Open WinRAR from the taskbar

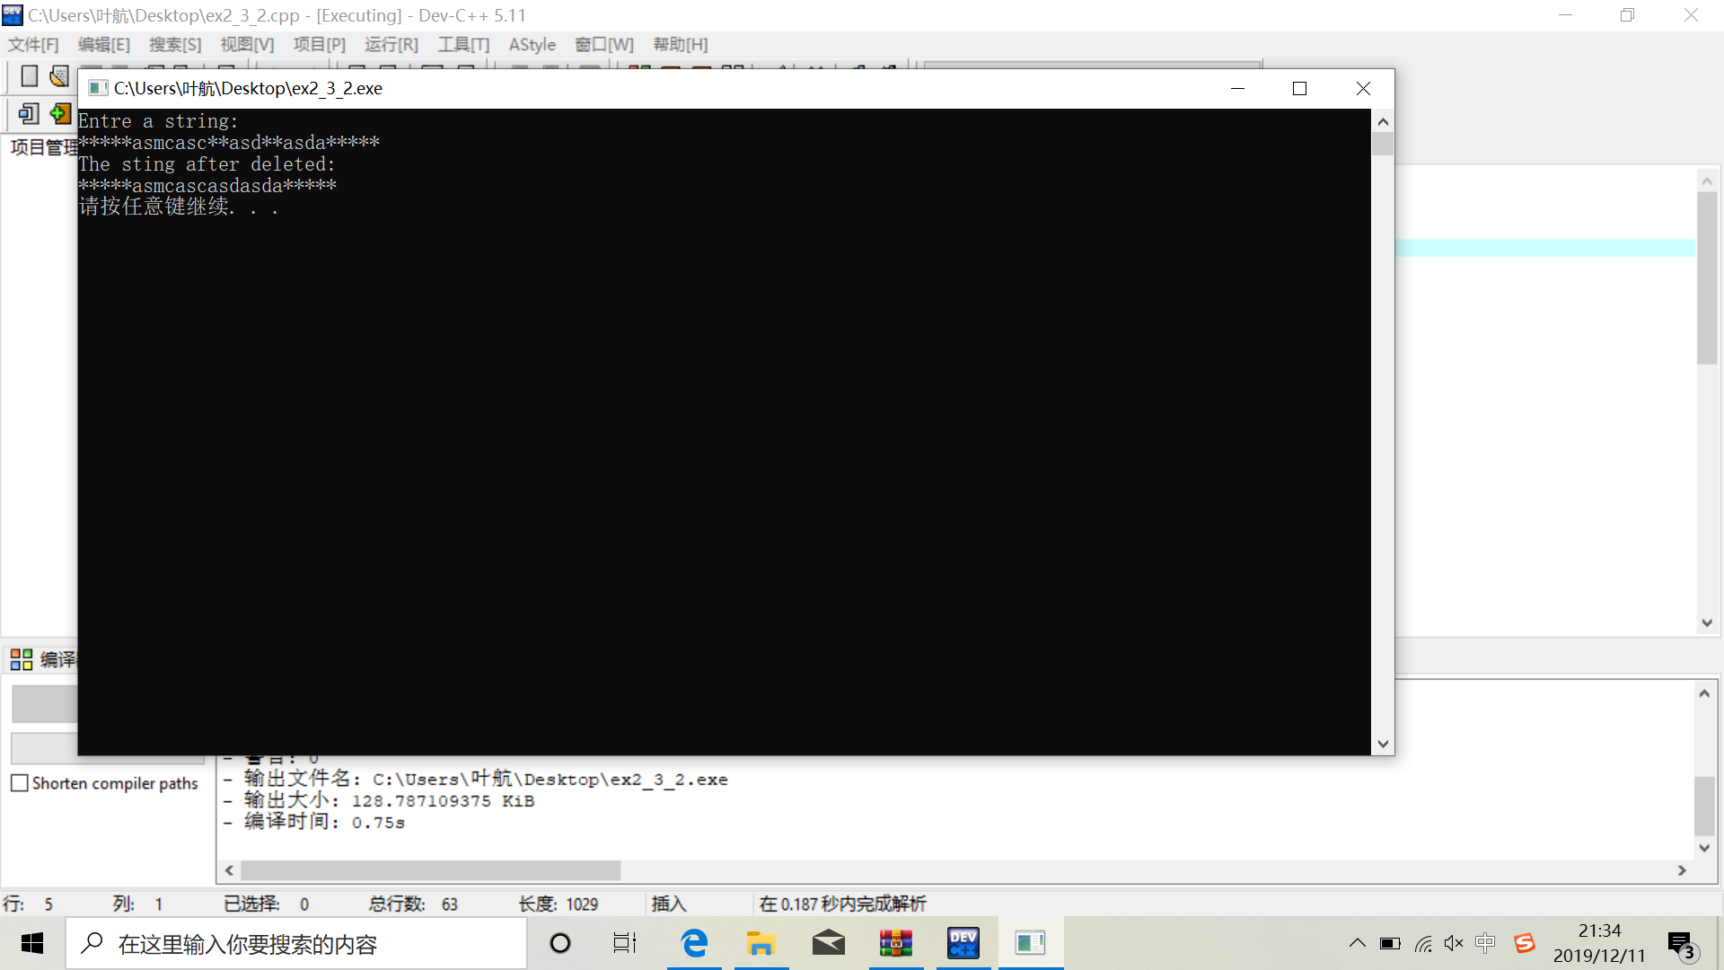895,943
